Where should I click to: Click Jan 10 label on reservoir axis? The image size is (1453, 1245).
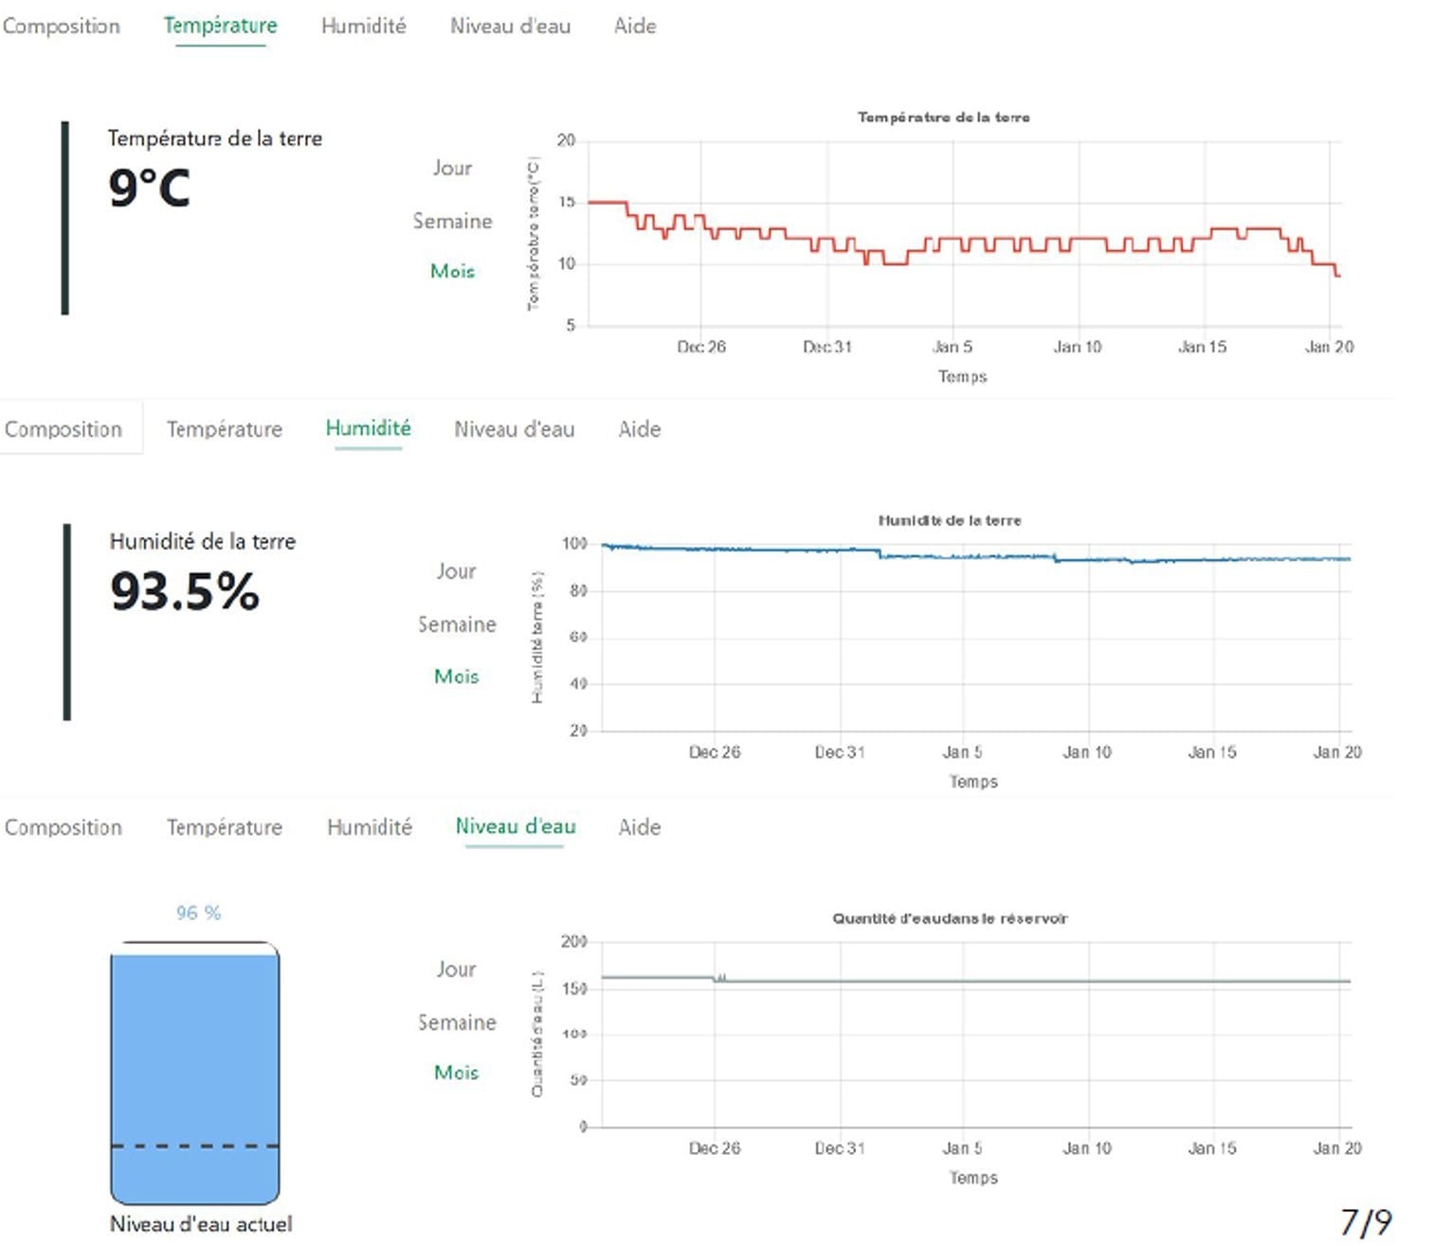pyautogui.click(x=1087, y=1148)
